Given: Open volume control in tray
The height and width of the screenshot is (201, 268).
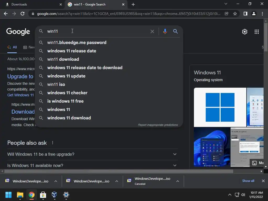Looking at the screenshot, I should [243, 195].
